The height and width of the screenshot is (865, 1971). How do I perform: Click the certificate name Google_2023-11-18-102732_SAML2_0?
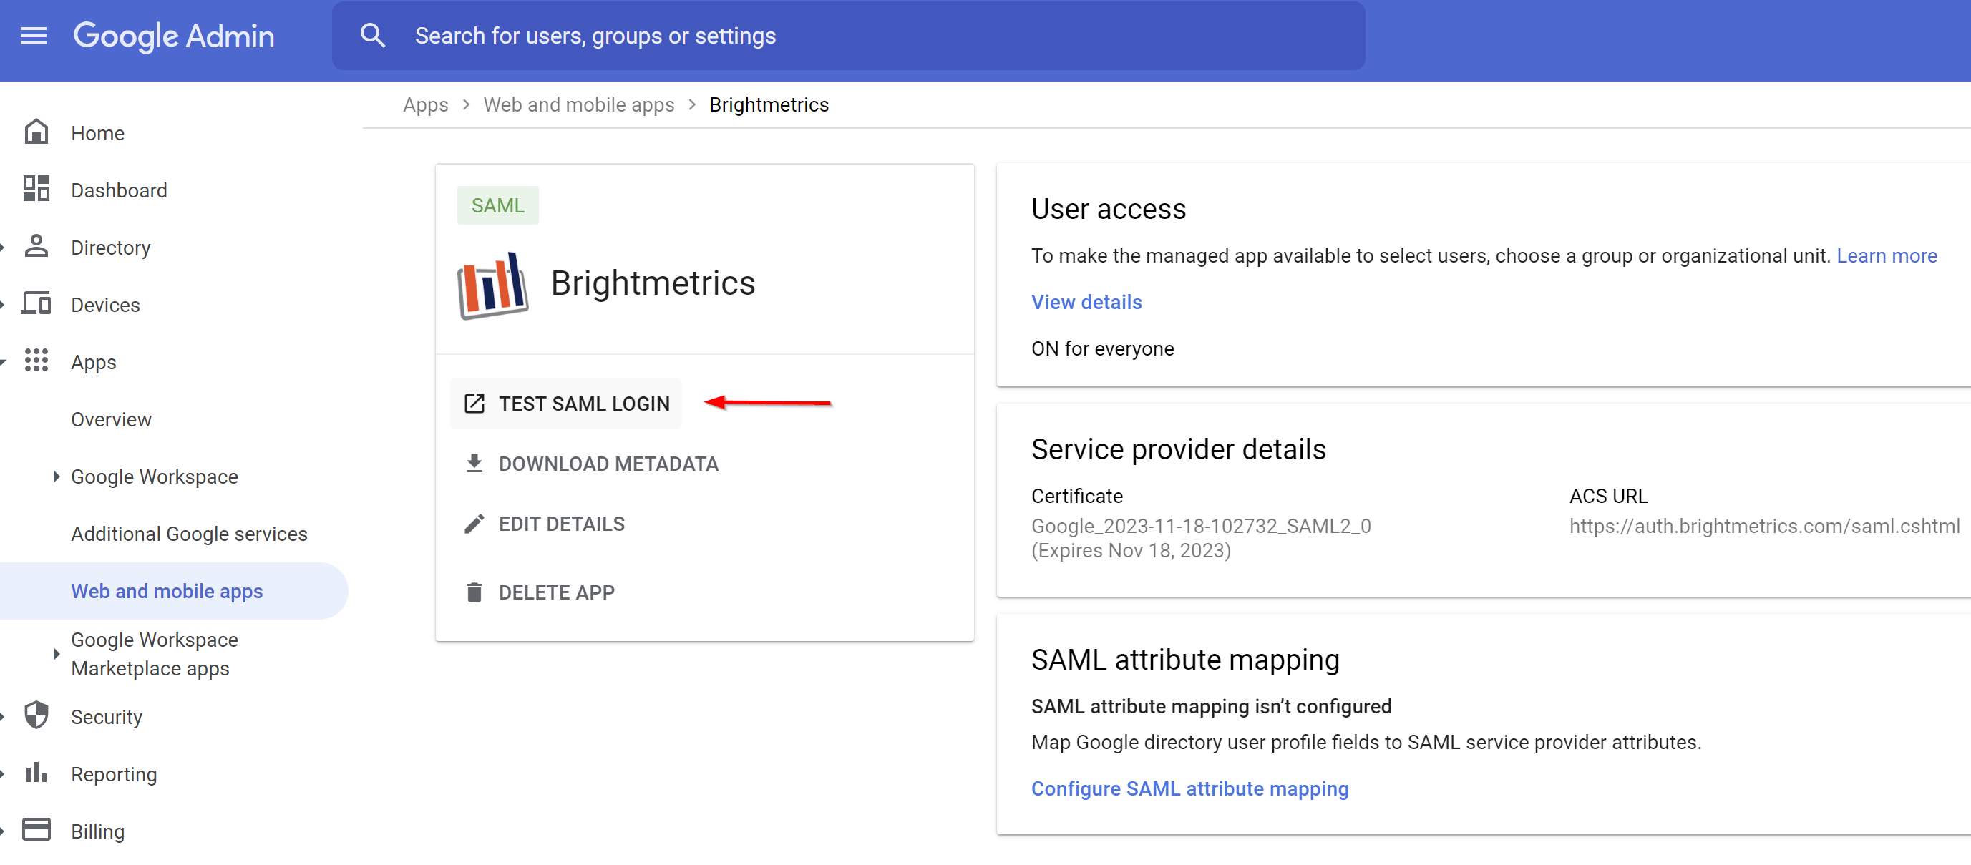(x=1200, y=526)
